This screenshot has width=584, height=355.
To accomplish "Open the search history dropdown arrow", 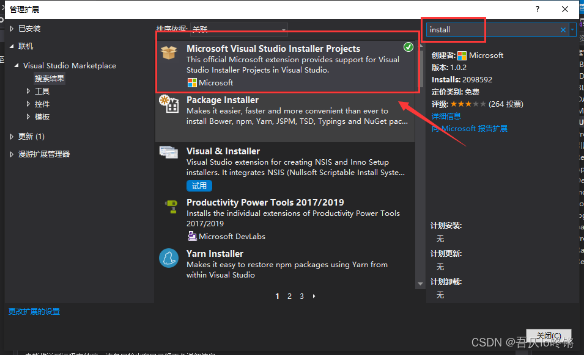I will click(572, 30).
